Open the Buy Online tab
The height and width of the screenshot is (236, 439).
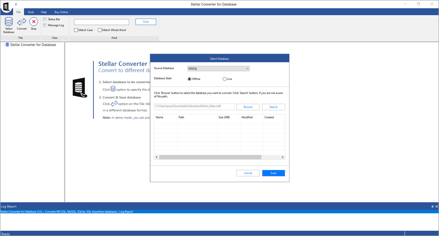pos(61,12)
